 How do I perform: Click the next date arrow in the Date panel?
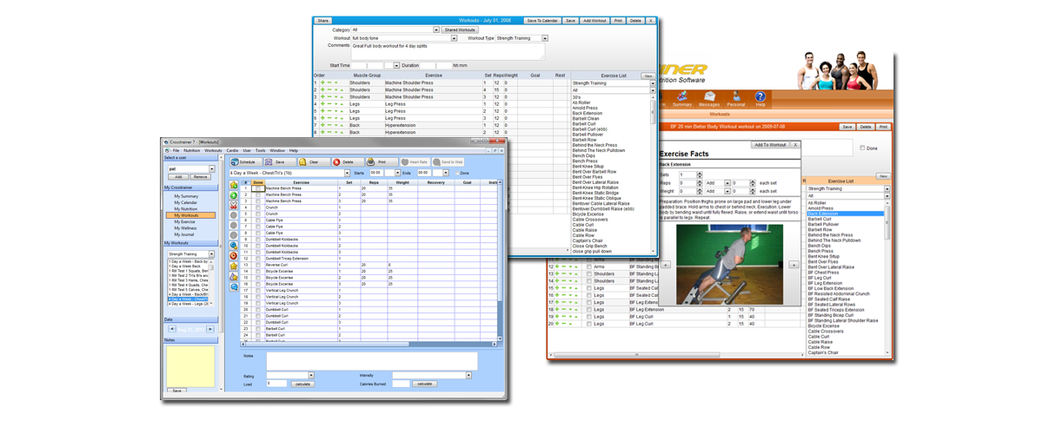coord(210,329)
